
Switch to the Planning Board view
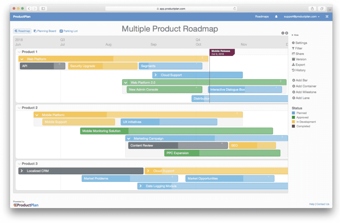(x=45, y=31)
